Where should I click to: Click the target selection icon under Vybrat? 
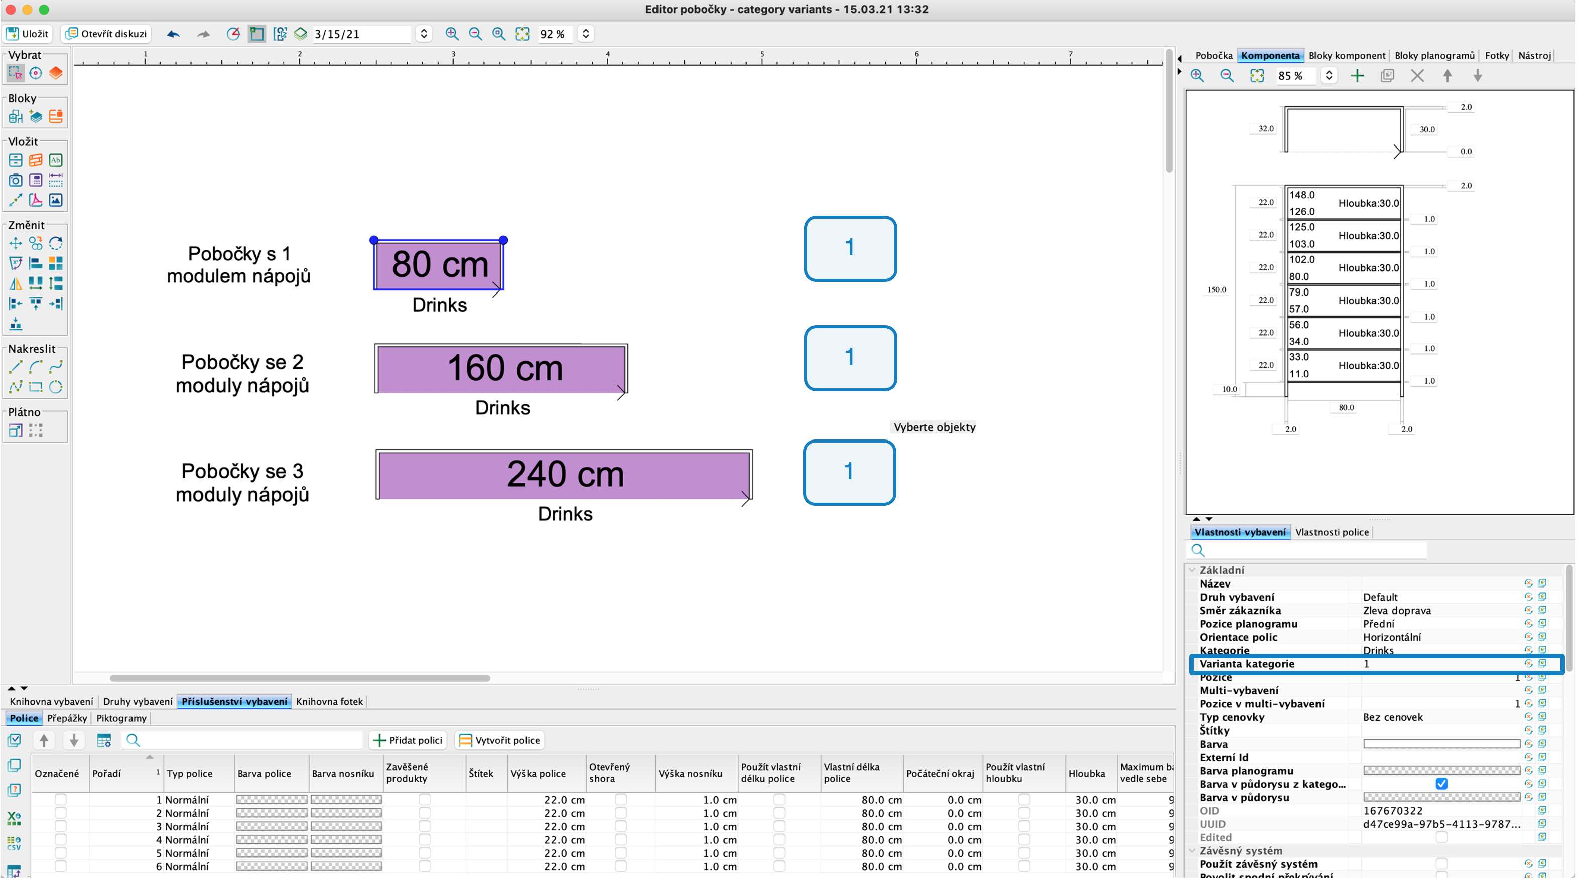(x=36, y=73)
